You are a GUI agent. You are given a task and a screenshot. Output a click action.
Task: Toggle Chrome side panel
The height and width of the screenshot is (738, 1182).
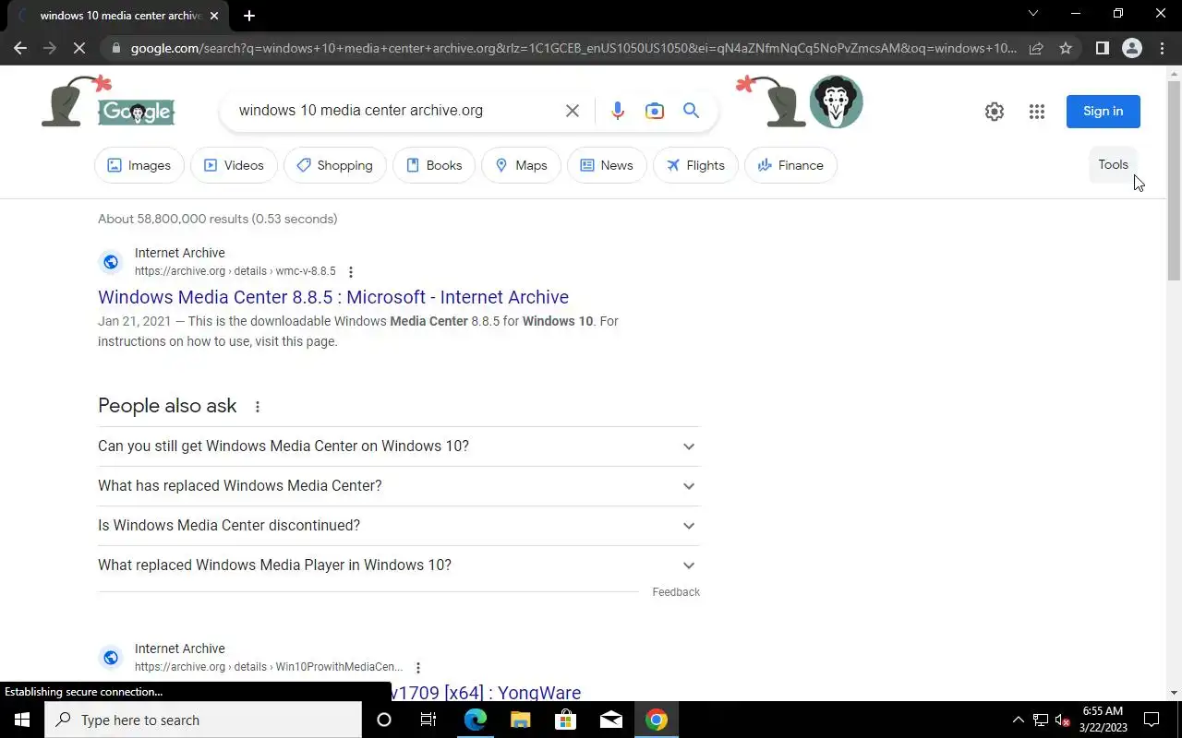(x=1102, y=48)
